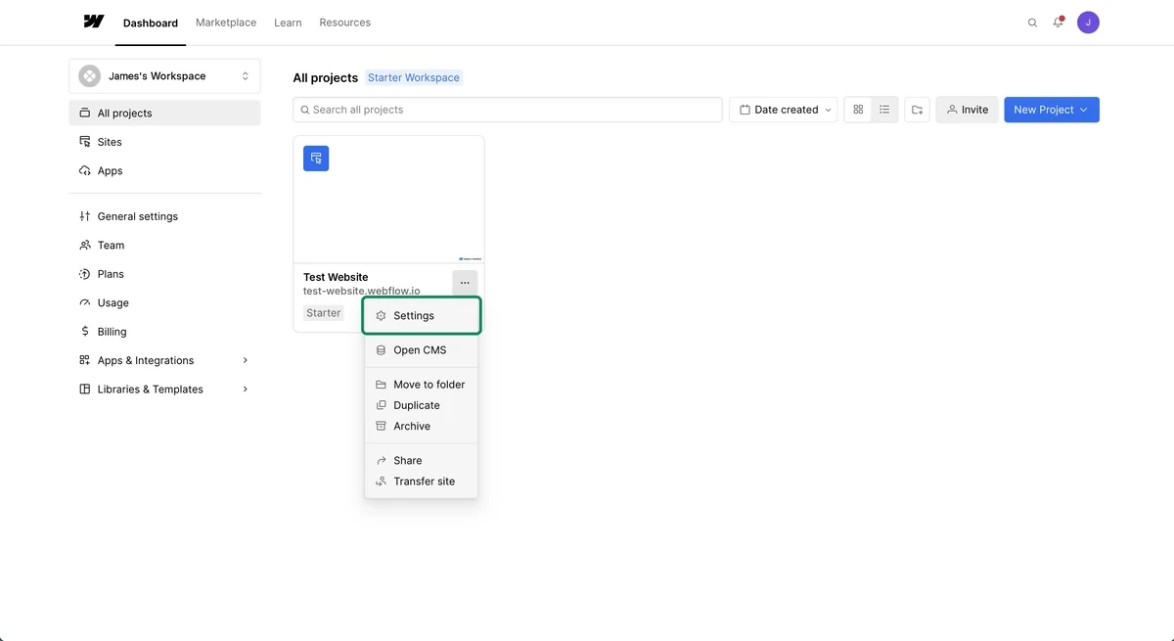Open the Resources tab
This screenshot has height=641, width=1174.
(x=345, y=23)
